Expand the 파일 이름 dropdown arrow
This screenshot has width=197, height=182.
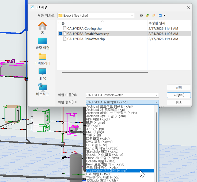[x=156, y=95]
